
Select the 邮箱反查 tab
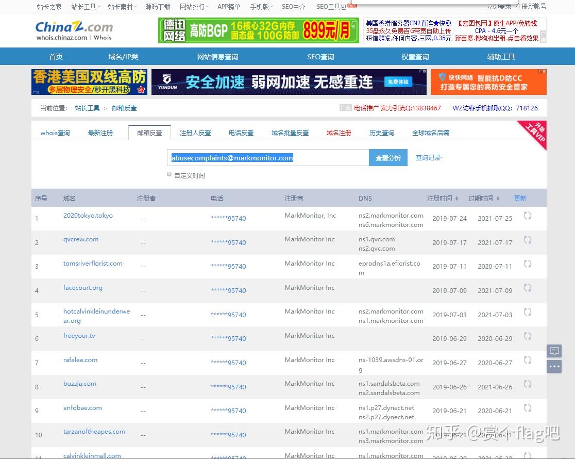[149, 133]
